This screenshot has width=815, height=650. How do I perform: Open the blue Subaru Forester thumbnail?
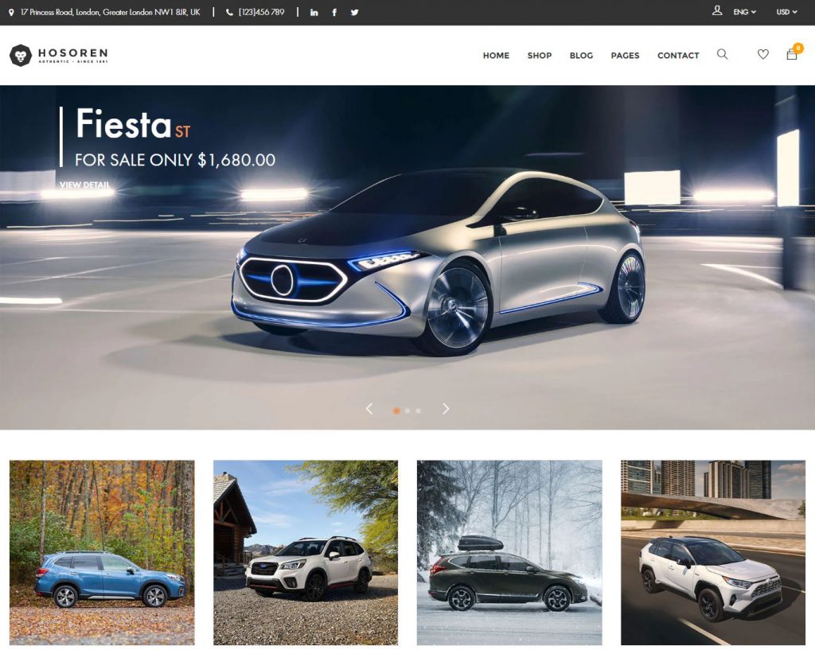100,551
